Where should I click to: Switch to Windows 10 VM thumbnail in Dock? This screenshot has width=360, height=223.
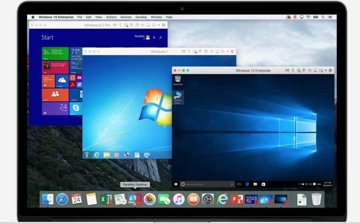(x=281, y=199)
